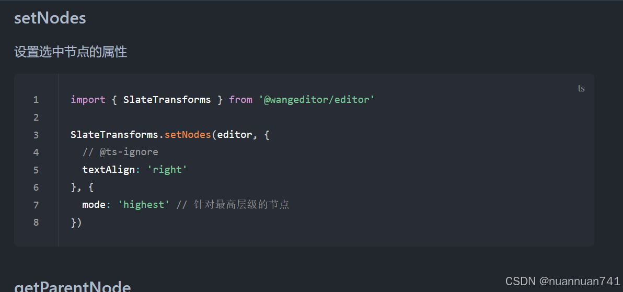Click the 'from' keyword
623x292 pixels.
pyautogui.click(x=241, y=100)
